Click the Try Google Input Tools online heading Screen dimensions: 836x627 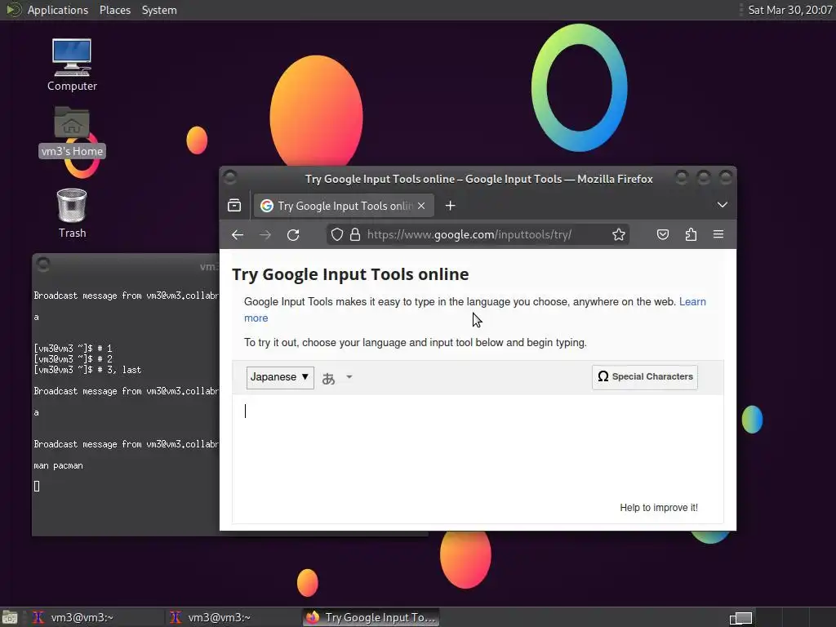coord(350,274)
